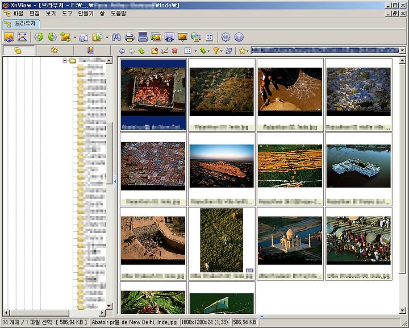Open the 편집 menu
The height and width of the screenshot is (328, 409).
tap(35, 13)
